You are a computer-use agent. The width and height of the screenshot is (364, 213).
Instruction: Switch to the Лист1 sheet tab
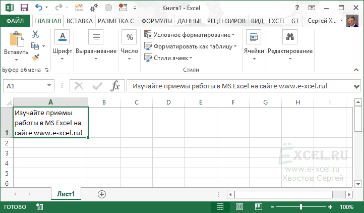tap(66, 194)
